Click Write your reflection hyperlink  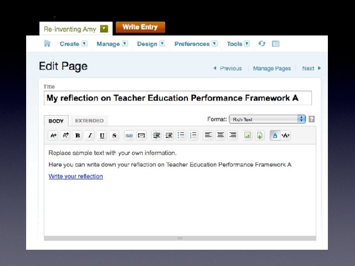pyautogui.click(x=75, y=176)
